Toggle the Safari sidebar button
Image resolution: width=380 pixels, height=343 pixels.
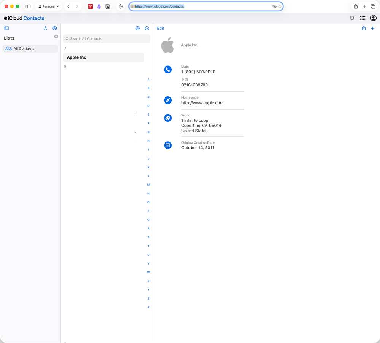[28, 6]
